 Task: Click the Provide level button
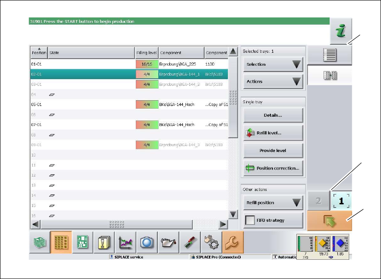pyautogui.click(x=273, y=151)
